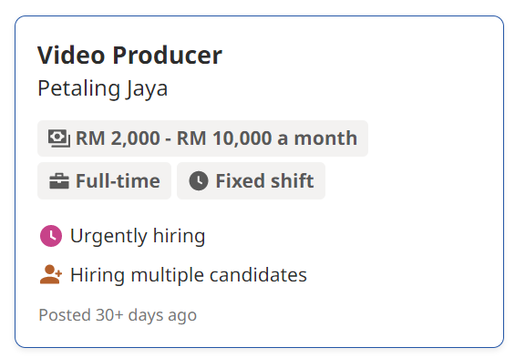
Task: Click the dash between the salary amounts
Action: point(168,139)
